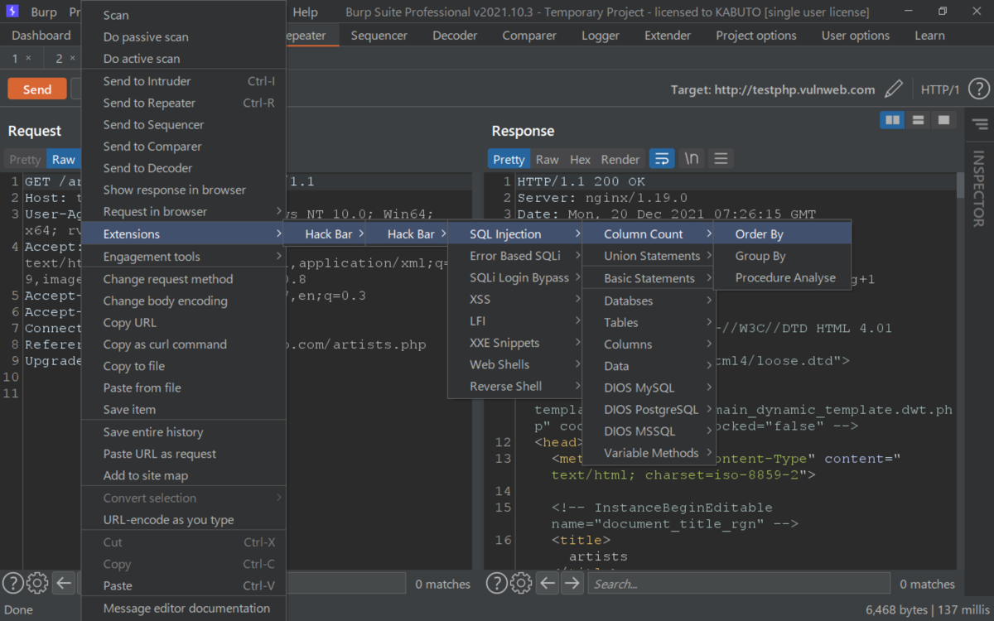Screen dimensions: 994x621
Task: Open settings gear in Request search bar
Action: point(37,583)
